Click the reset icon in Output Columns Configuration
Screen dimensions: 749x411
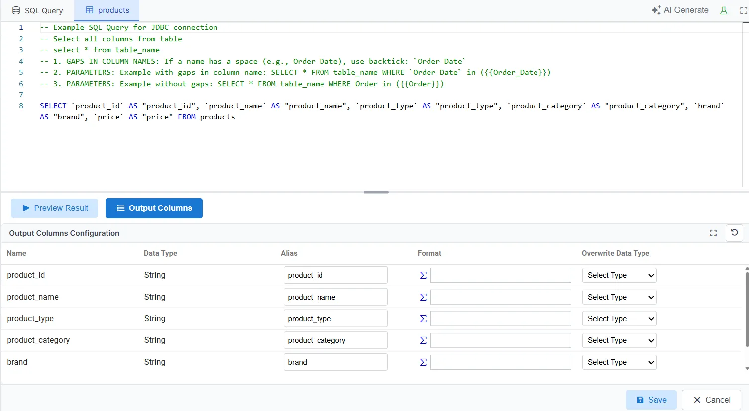tap(734, 233)
